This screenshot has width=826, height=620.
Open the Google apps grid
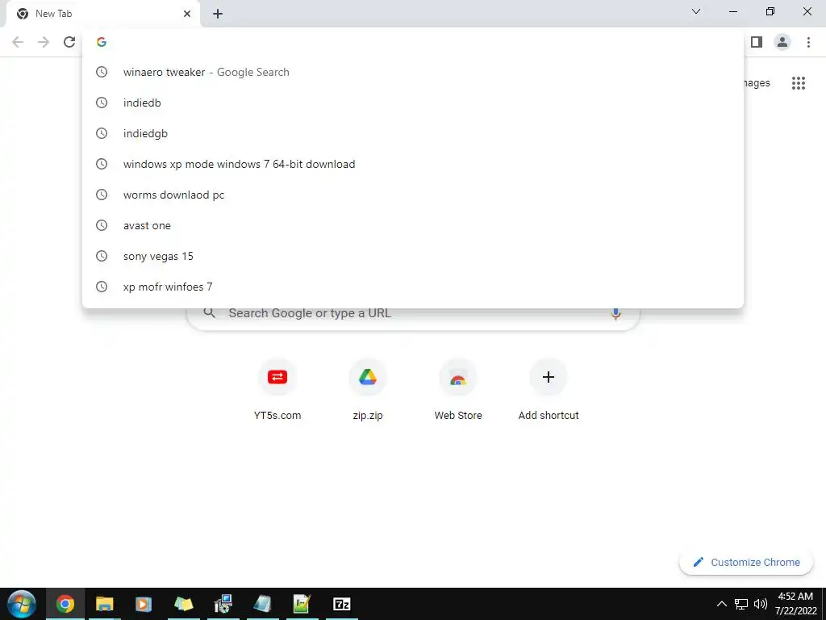point(799,83)
